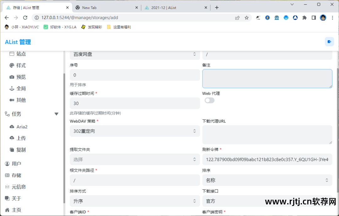Open the 上传 task page
The image size is (339, 216).
pyautogui.click(x=21, y=138)
